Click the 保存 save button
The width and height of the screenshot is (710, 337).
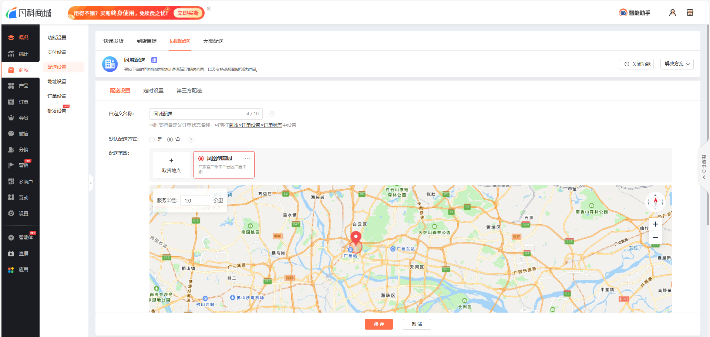379,324
